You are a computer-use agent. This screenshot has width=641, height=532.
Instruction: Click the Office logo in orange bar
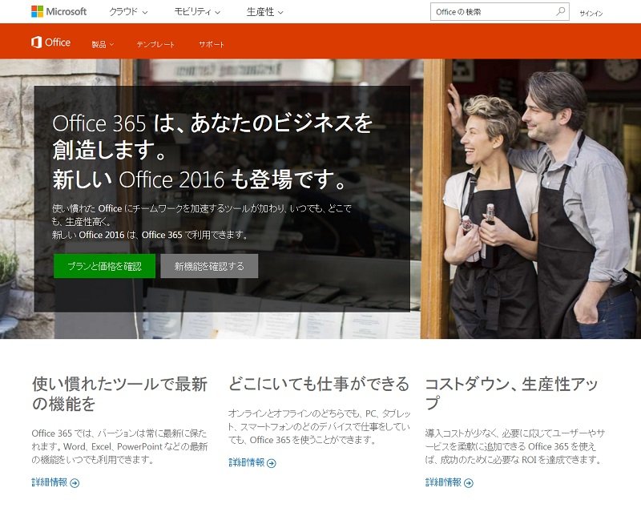coord(50,42)
